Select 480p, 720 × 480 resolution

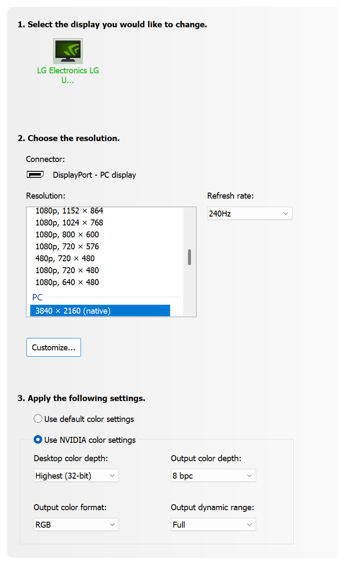pyautogui.click(x=65, y=258)
